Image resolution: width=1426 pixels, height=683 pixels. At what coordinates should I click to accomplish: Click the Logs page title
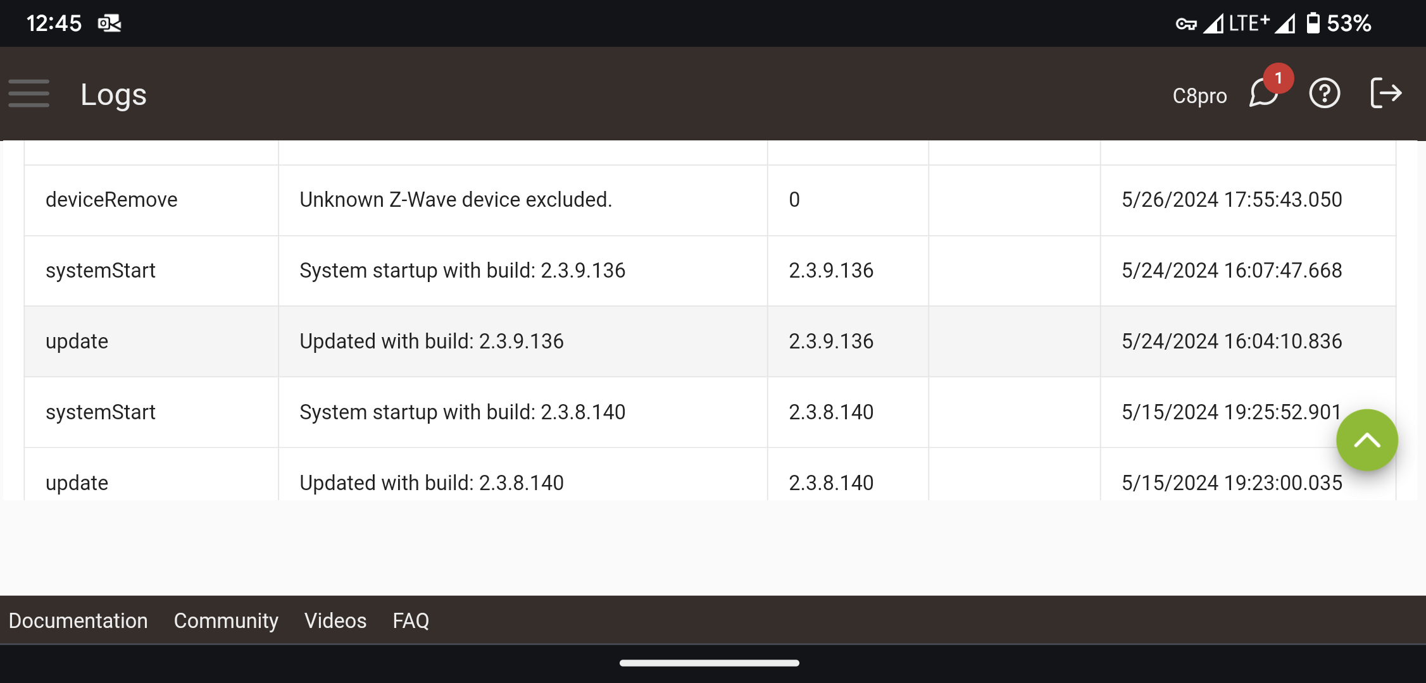(x=113, y=94)
